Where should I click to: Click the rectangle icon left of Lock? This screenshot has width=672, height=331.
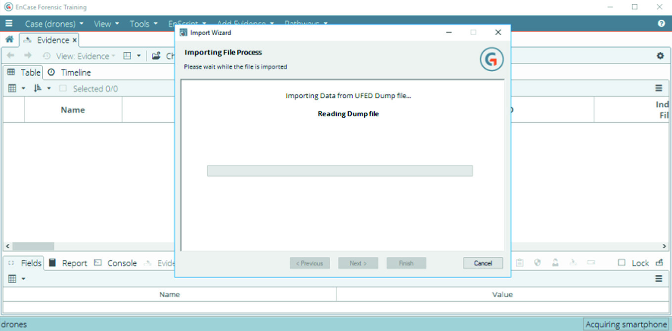click(591, 263)
